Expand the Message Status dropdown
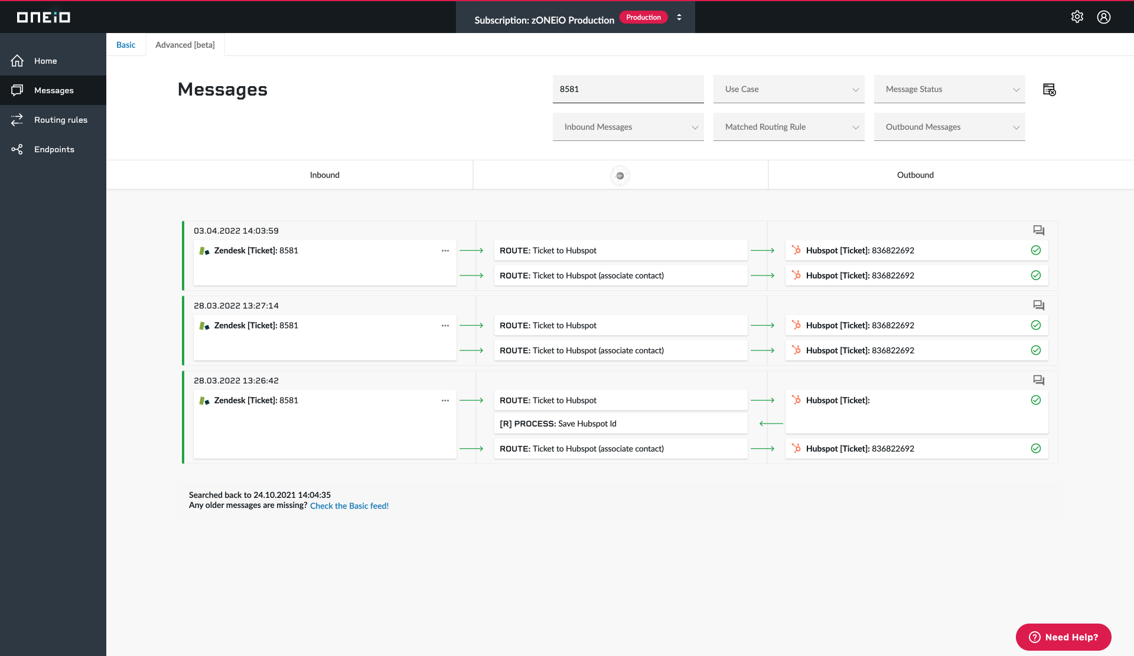 coord(950,89)
